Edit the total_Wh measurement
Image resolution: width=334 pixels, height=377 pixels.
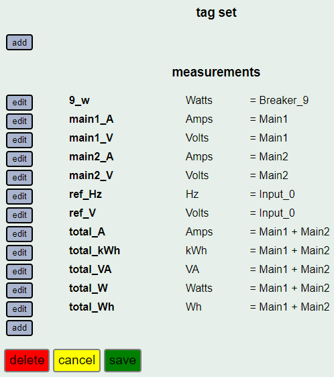point(19,309)
